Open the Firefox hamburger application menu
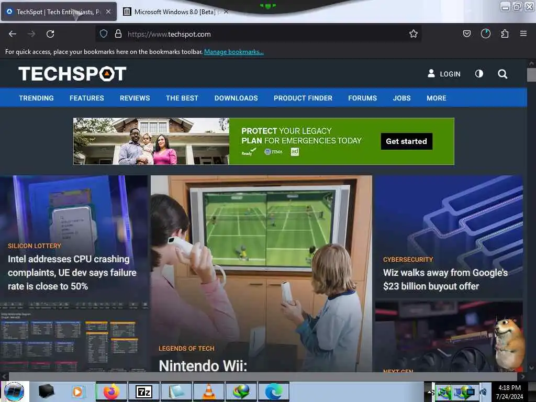The width and height of the screenshot is (536, 402). pyautogui.click(x=523, y=33)
